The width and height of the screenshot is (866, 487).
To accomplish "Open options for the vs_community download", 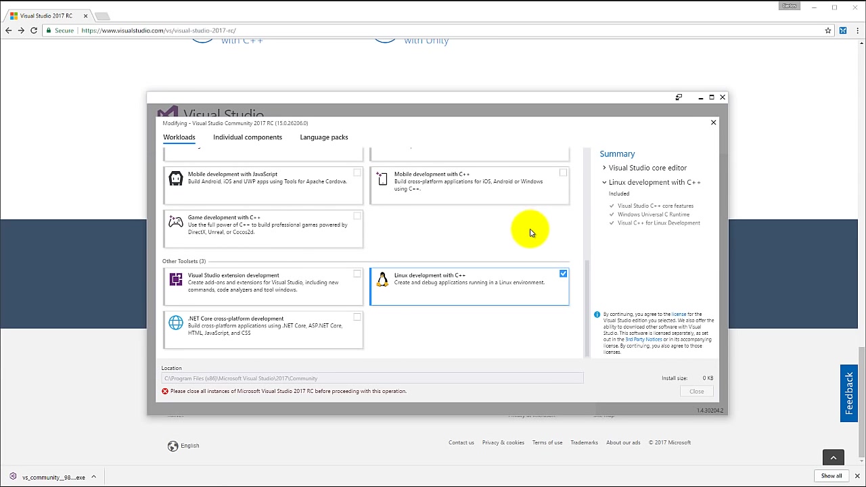I will [93, 477].
